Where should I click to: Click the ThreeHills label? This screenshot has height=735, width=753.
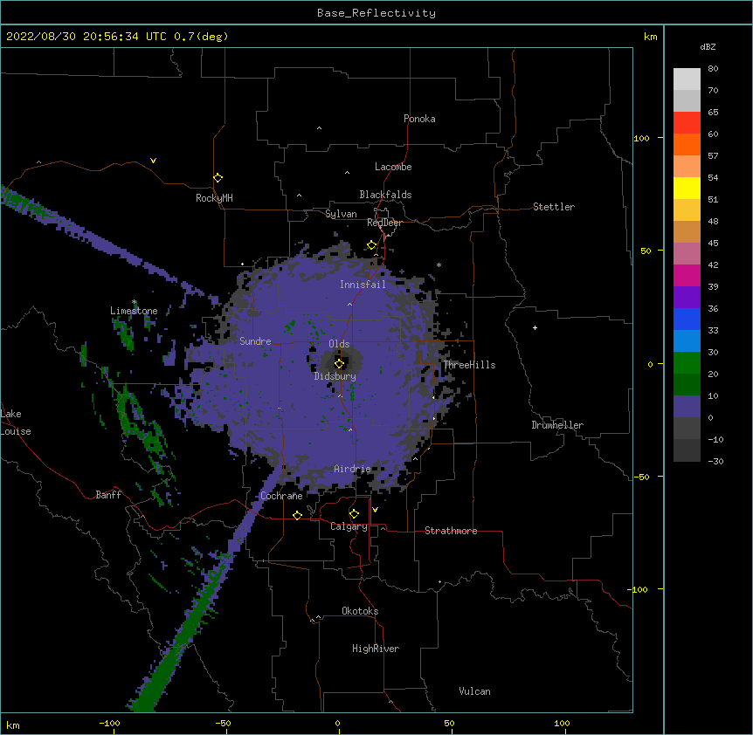470,365
